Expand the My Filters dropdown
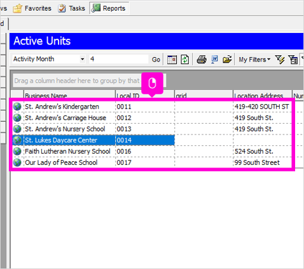The width and height of the screenshot is (304, 269). 254,60
